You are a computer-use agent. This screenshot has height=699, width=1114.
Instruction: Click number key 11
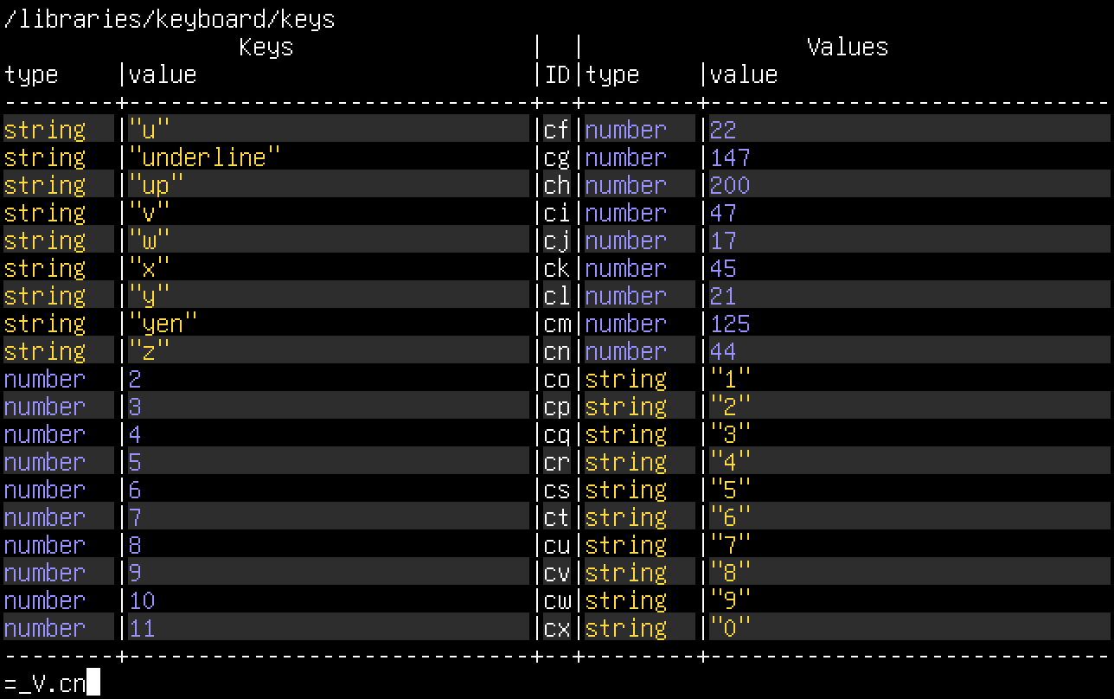coord(142,628)
